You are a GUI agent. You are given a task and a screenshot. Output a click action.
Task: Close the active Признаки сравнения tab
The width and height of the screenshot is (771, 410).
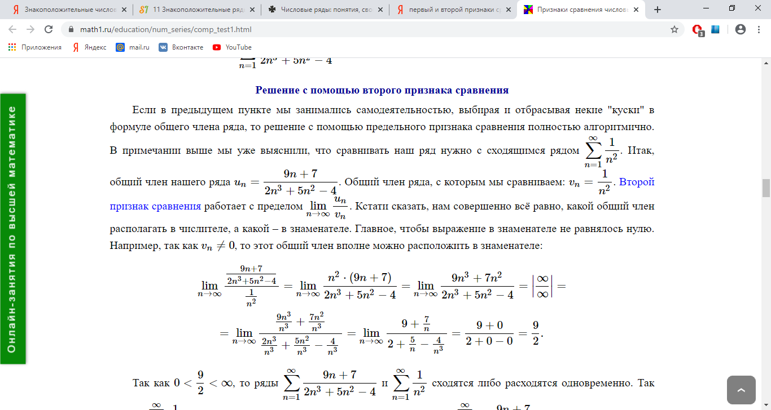[636, 10]
